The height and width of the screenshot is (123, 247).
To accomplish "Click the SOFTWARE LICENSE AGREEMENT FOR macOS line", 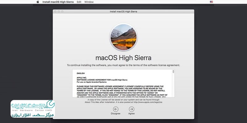I will point(102,80).
